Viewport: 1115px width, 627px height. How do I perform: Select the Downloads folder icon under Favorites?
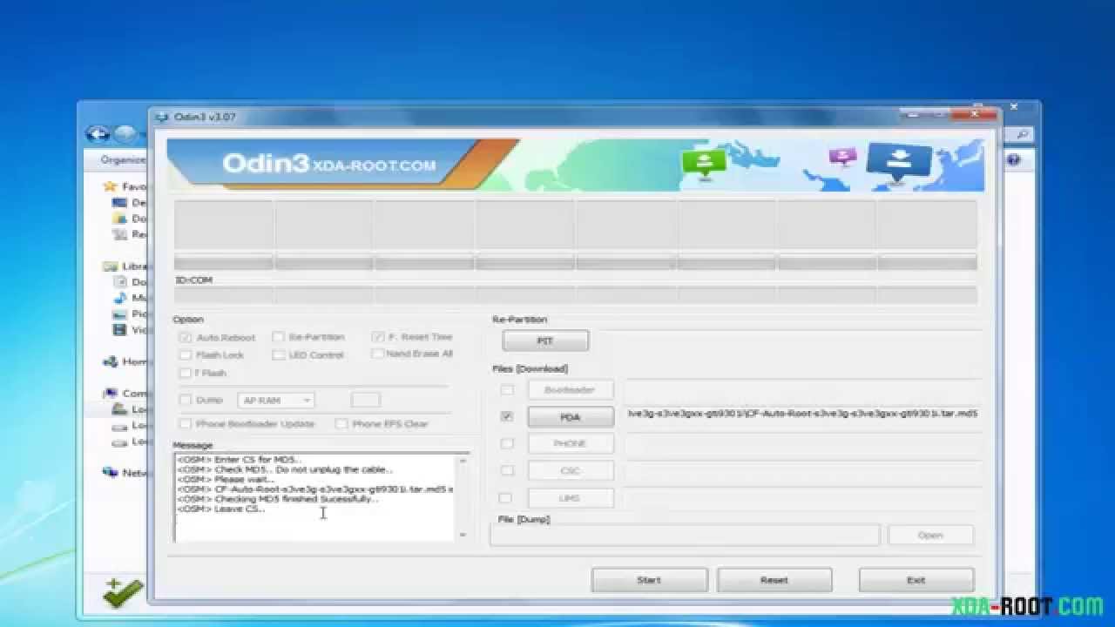119,219
